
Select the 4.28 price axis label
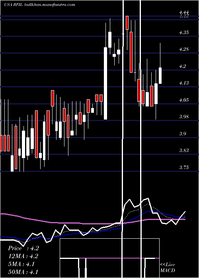184,49
